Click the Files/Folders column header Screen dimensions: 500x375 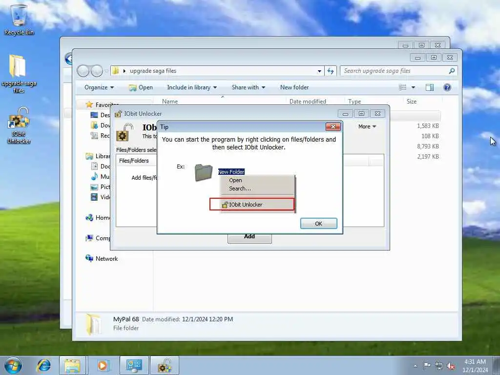point(134,161)
